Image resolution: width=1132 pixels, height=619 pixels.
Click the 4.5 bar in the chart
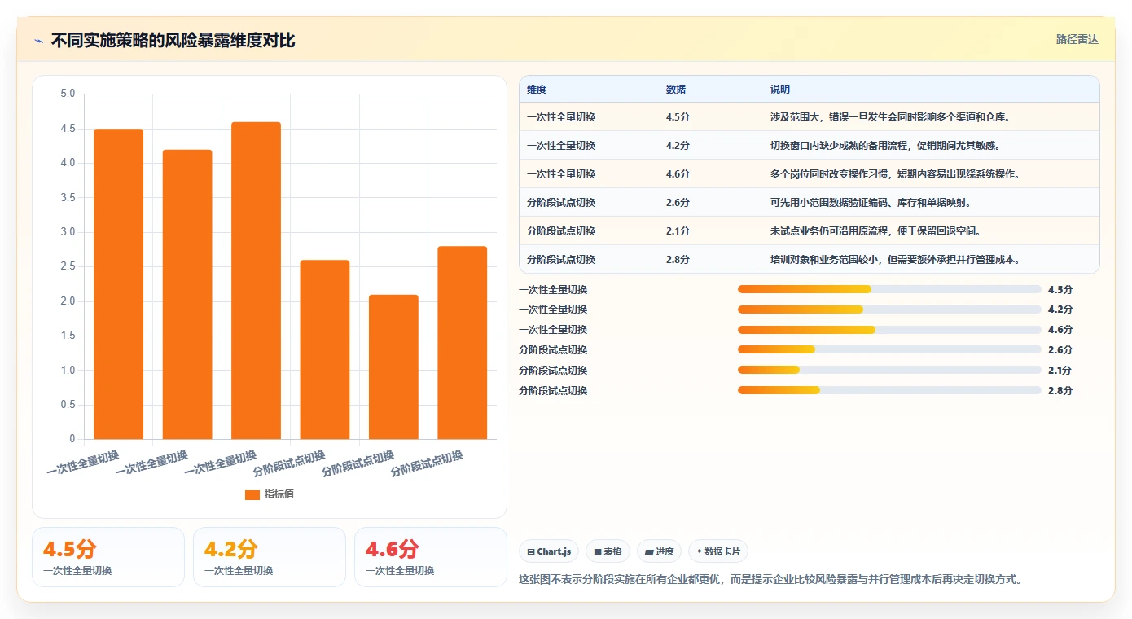click(x=119, y=284)
